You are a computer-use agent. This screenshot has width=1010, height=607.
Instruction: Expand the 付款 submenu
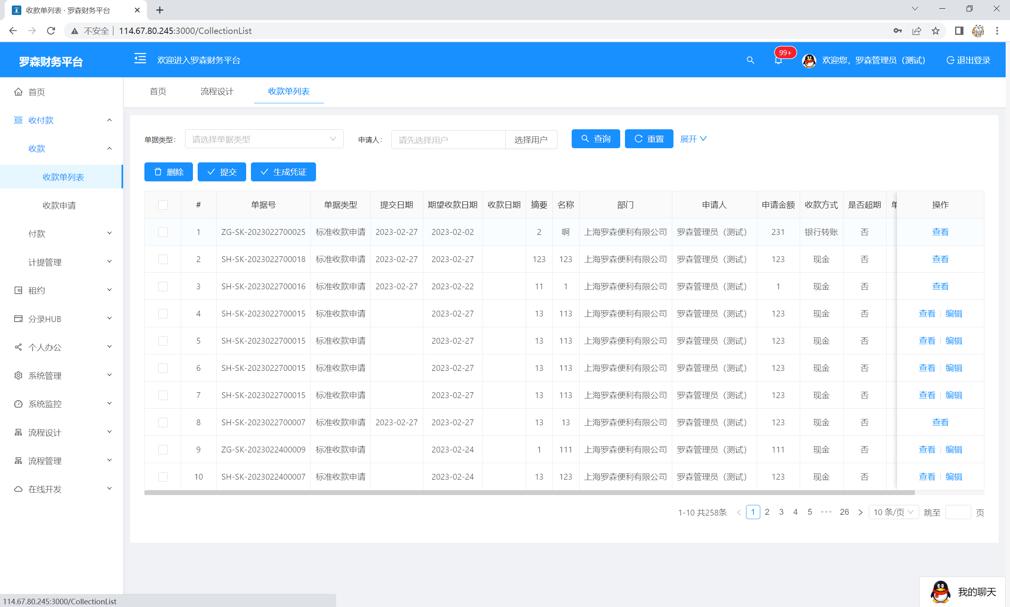[x=109, y=233]
